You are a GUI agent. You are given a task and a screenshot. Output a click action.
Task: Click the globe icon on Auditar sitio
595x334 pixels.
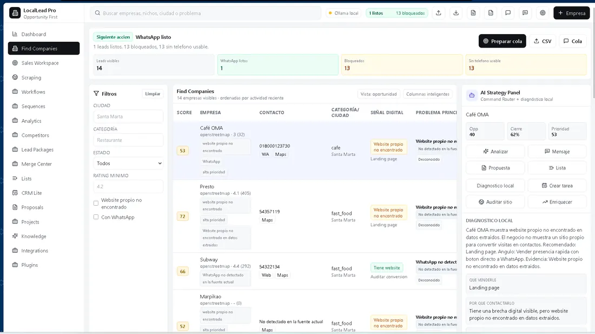[481, 201]
